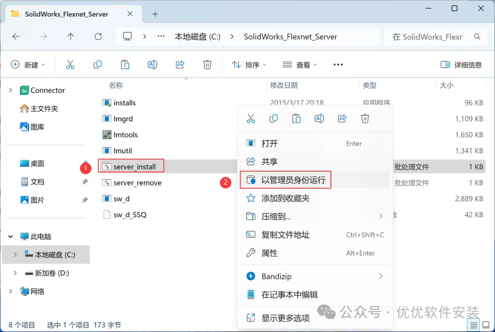Open the Bandizip submenu
The width and height of the screenshot is (495, 332).
315,276
